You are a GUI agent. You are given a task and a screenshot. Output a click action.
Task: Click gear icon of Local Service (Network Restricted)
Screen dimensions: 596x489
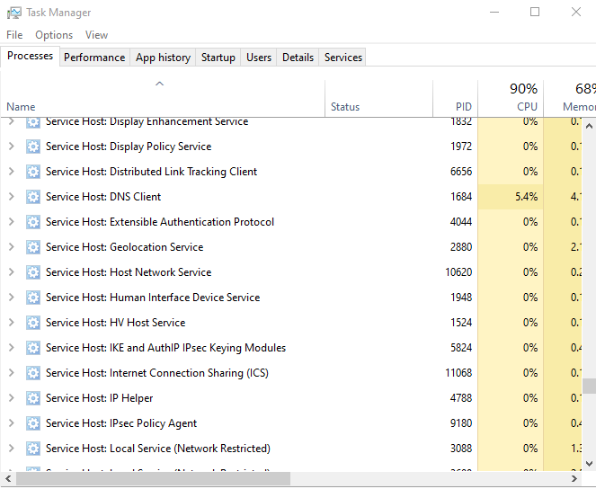[x=33, y=449]
